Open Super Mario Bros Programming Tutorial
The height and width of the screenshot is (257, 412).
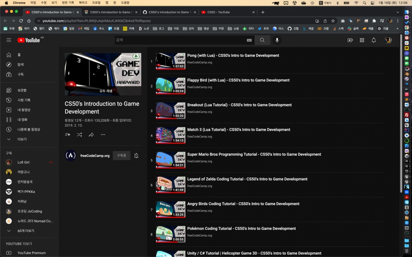pos(254,154)
